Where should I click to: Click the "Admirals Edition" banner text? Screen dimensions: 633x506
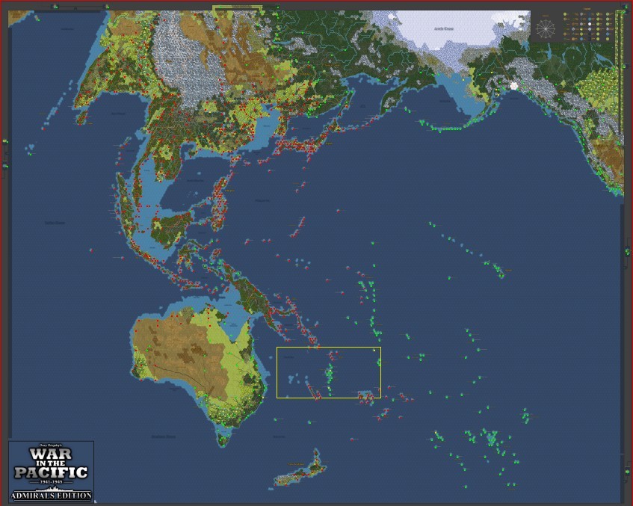(x=52, y=495)
